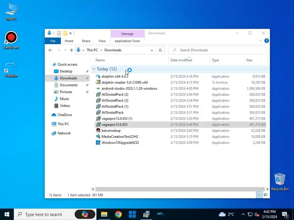Click Downloads in the address path
This screenshot has width=294, height=220.
(113, 50)
